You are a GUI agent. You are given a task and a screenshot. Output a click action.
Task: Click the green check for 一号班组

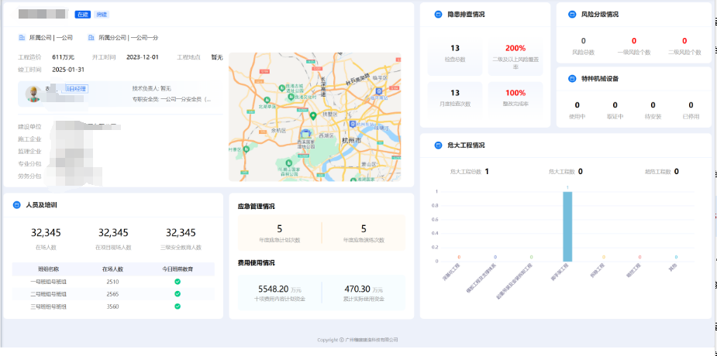point(178,282)
